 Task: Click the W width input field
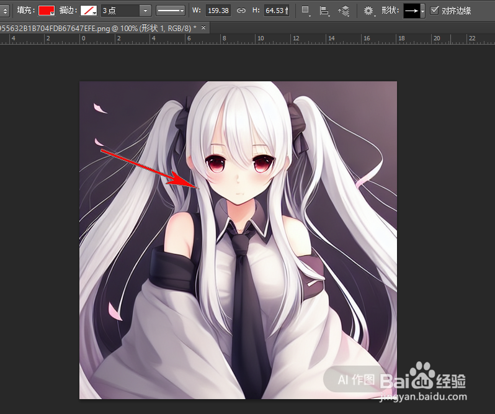218,11
